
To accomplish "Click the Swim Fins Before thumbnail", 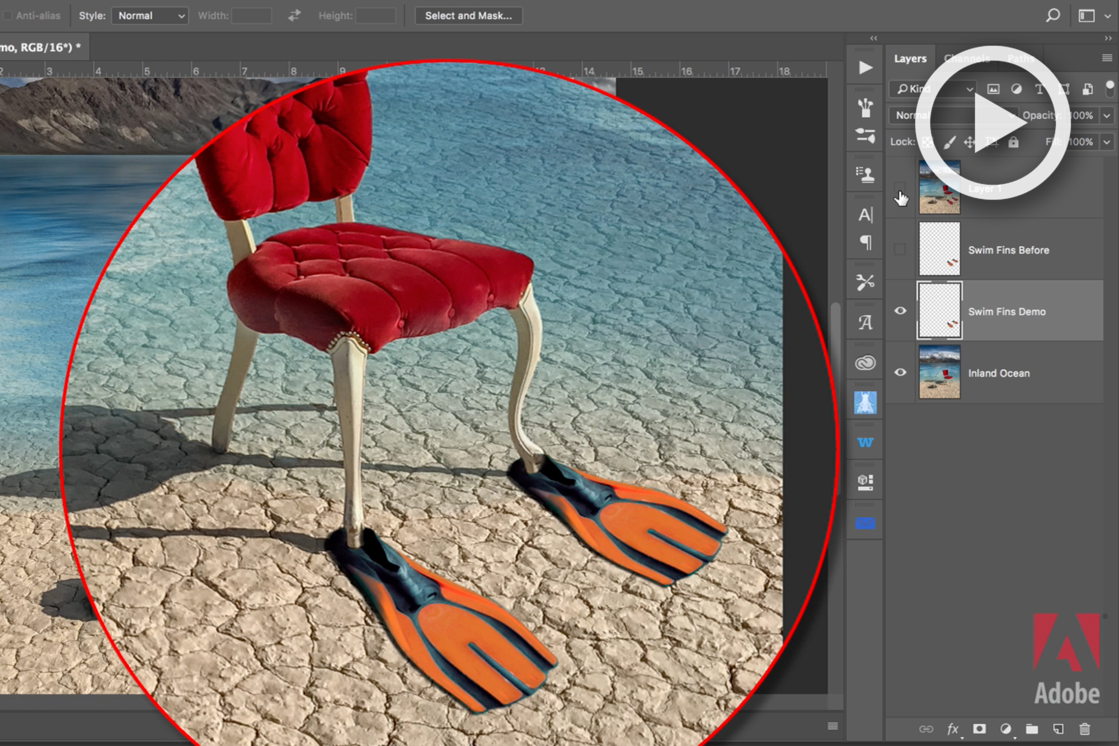I will [939, 249].
